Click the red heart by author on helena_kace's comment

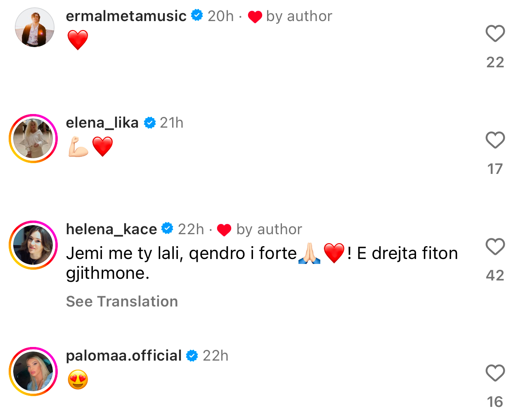224,230
